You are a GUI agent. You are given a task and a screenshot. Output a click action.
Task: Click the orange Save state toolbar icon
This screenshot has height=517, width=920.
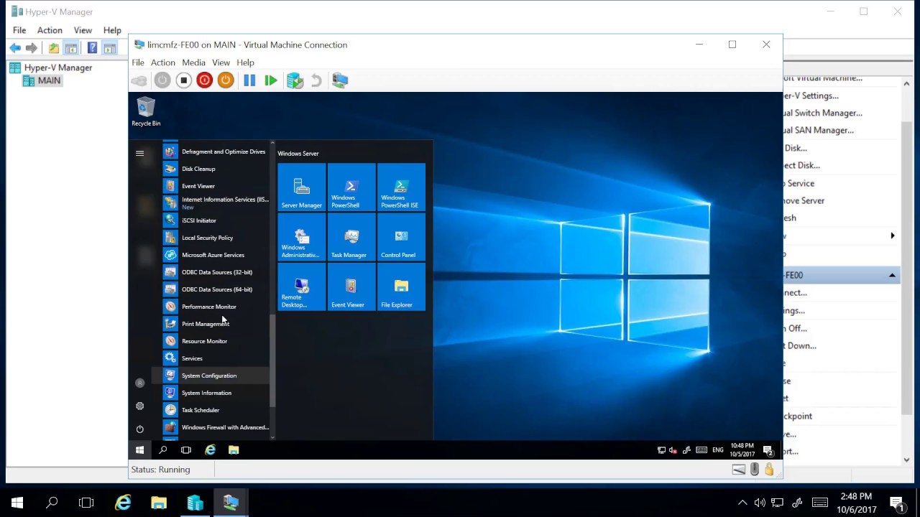tap(226, 80)
